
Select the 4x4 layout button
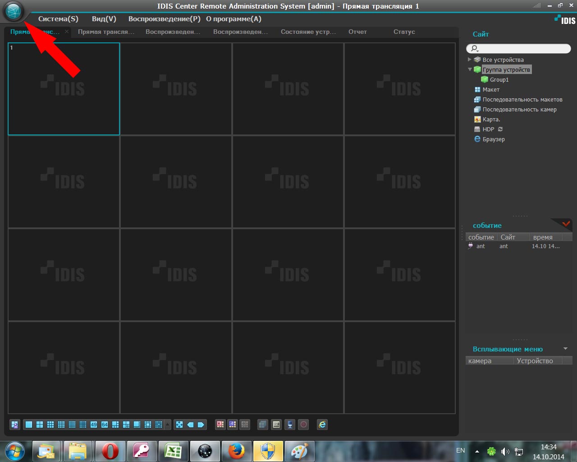pos(61,425)
